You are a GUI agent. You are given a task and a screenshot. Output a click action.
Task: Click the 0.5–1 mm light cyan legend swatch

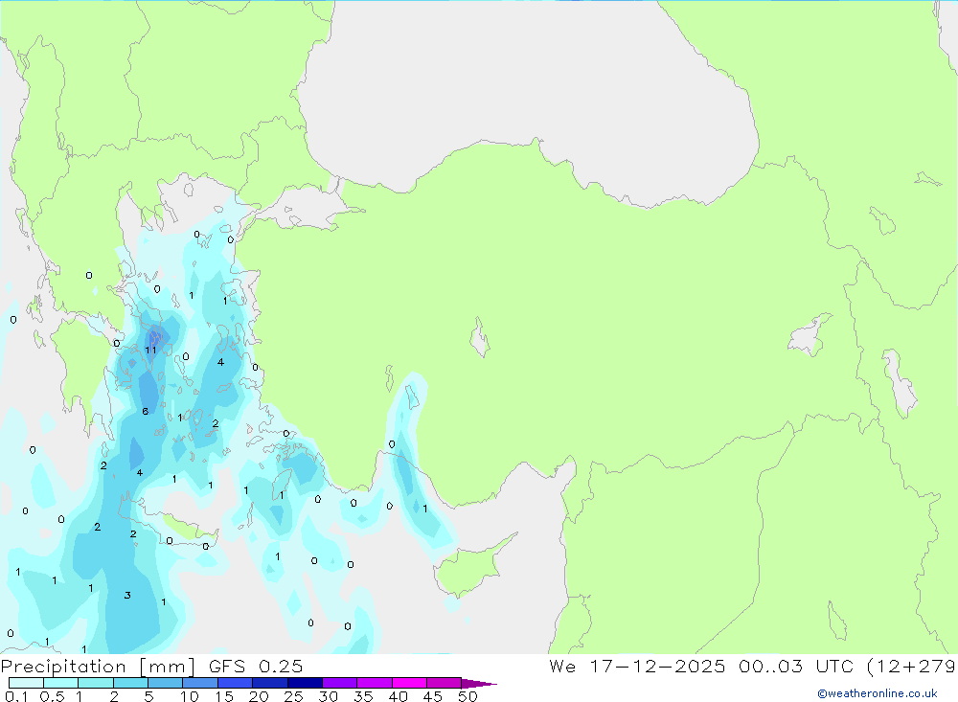pos(60,683)
